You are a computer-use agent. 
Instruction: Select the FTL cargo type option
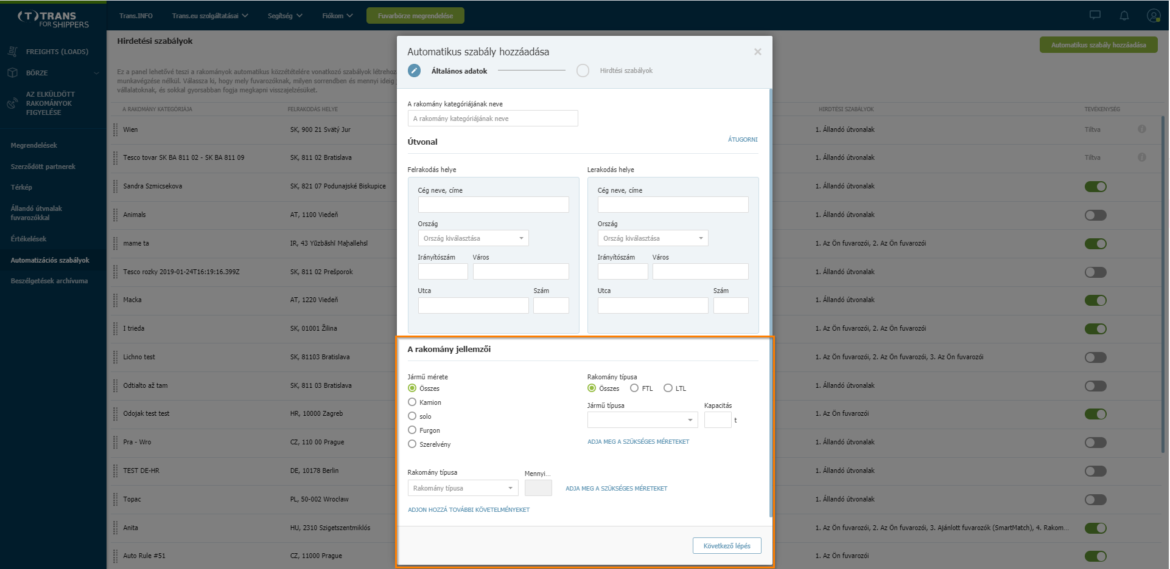coord(634,388)
